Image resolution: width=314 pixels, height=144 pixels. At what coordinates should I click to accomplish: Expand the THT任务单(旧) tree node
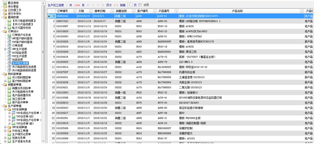coord(10,116)
